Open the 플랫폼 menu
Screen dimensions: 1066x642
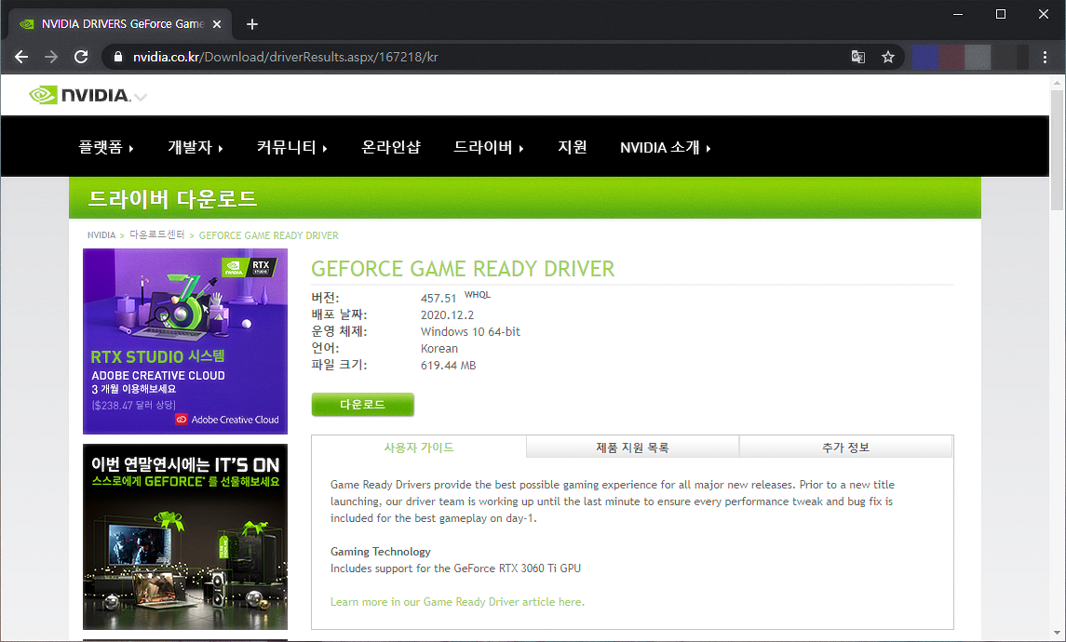[106, 147]
